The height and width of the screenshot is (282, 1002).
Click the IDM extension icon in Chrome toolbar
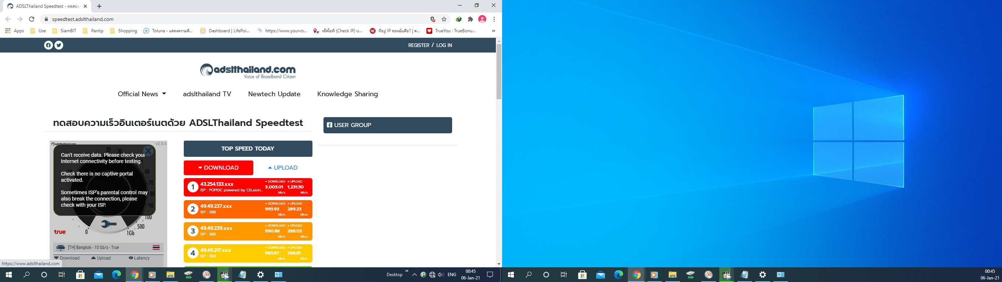click(459, 19)
